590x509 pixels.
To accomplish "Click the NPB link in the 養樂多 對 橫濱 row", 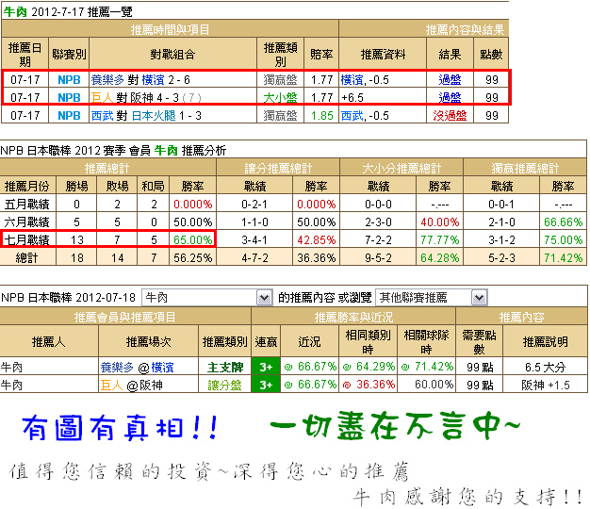I will 69,80.
